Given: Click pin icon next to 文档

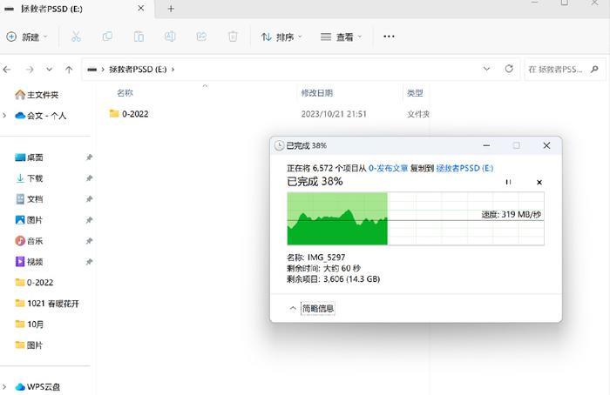Looking at the screenshot, I should [x=89, y=199].
